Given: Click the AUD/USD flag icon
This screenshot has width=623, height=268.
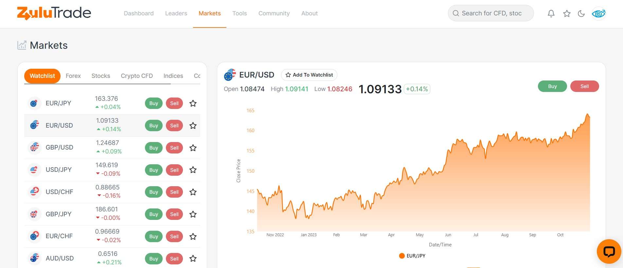Looking at the screenshot, I should 34,258.
